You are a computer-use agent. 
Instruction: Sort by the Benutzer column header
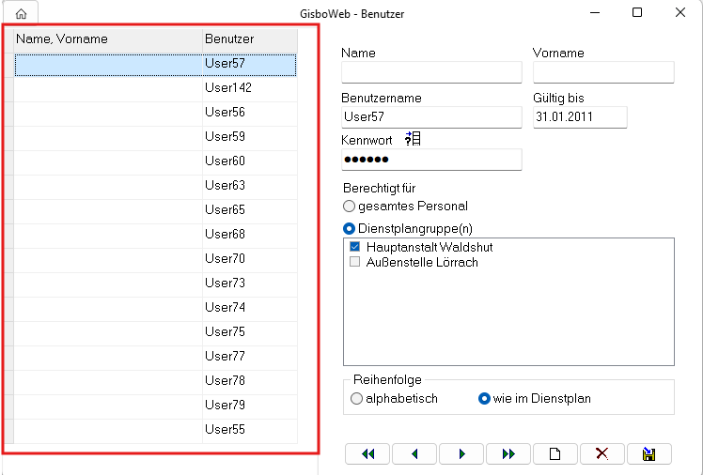point(250,39)
